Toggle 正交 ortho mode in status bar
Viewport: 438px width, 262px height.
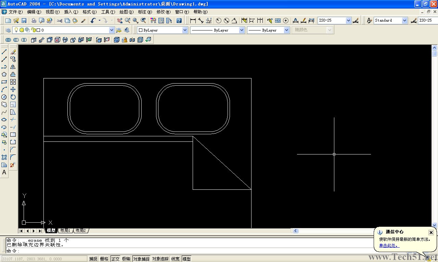tap(115, 259)
